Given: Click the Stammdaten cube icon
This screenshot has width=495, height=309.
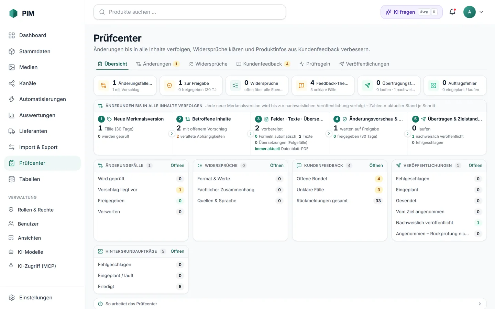Looking at the screenshot, I should (x=12, y=51).
